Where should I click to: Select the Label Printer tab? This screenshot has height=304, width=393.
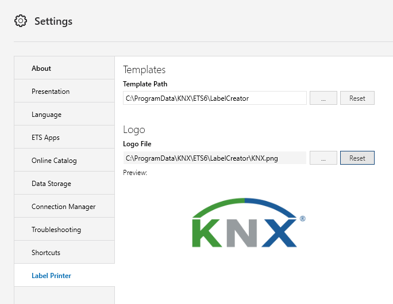coord(64,275)
